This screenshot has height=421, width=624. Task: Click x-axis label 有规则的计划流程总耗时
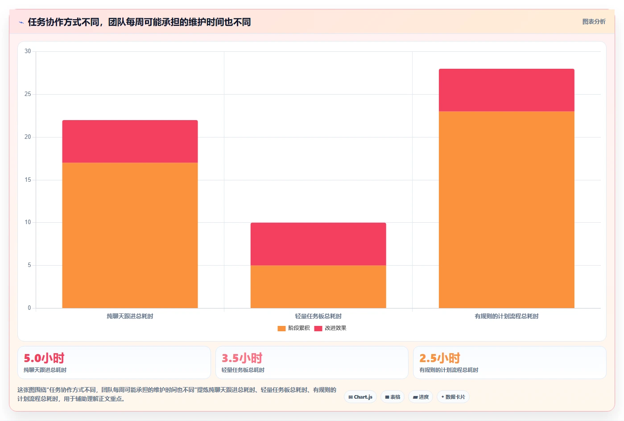tap(506, 316)
